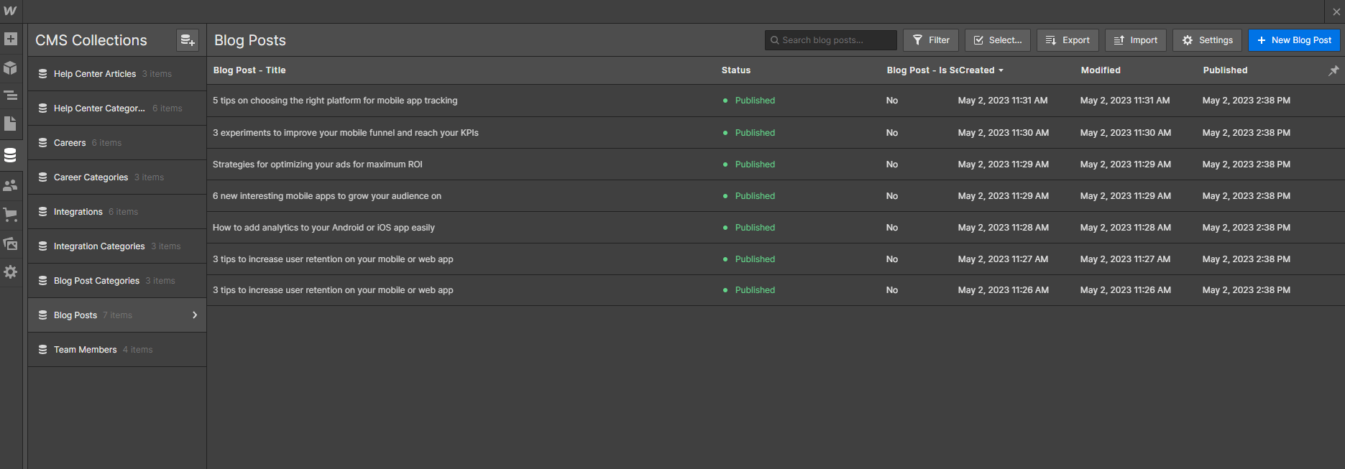The image size is (1345, 469).
Task: Open the Pages panel
Action: click(11, 124)
